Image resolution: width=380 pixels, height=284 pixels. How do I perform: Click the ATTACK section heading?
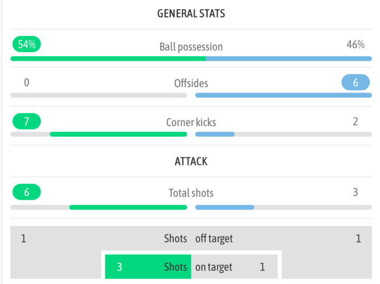191,161
